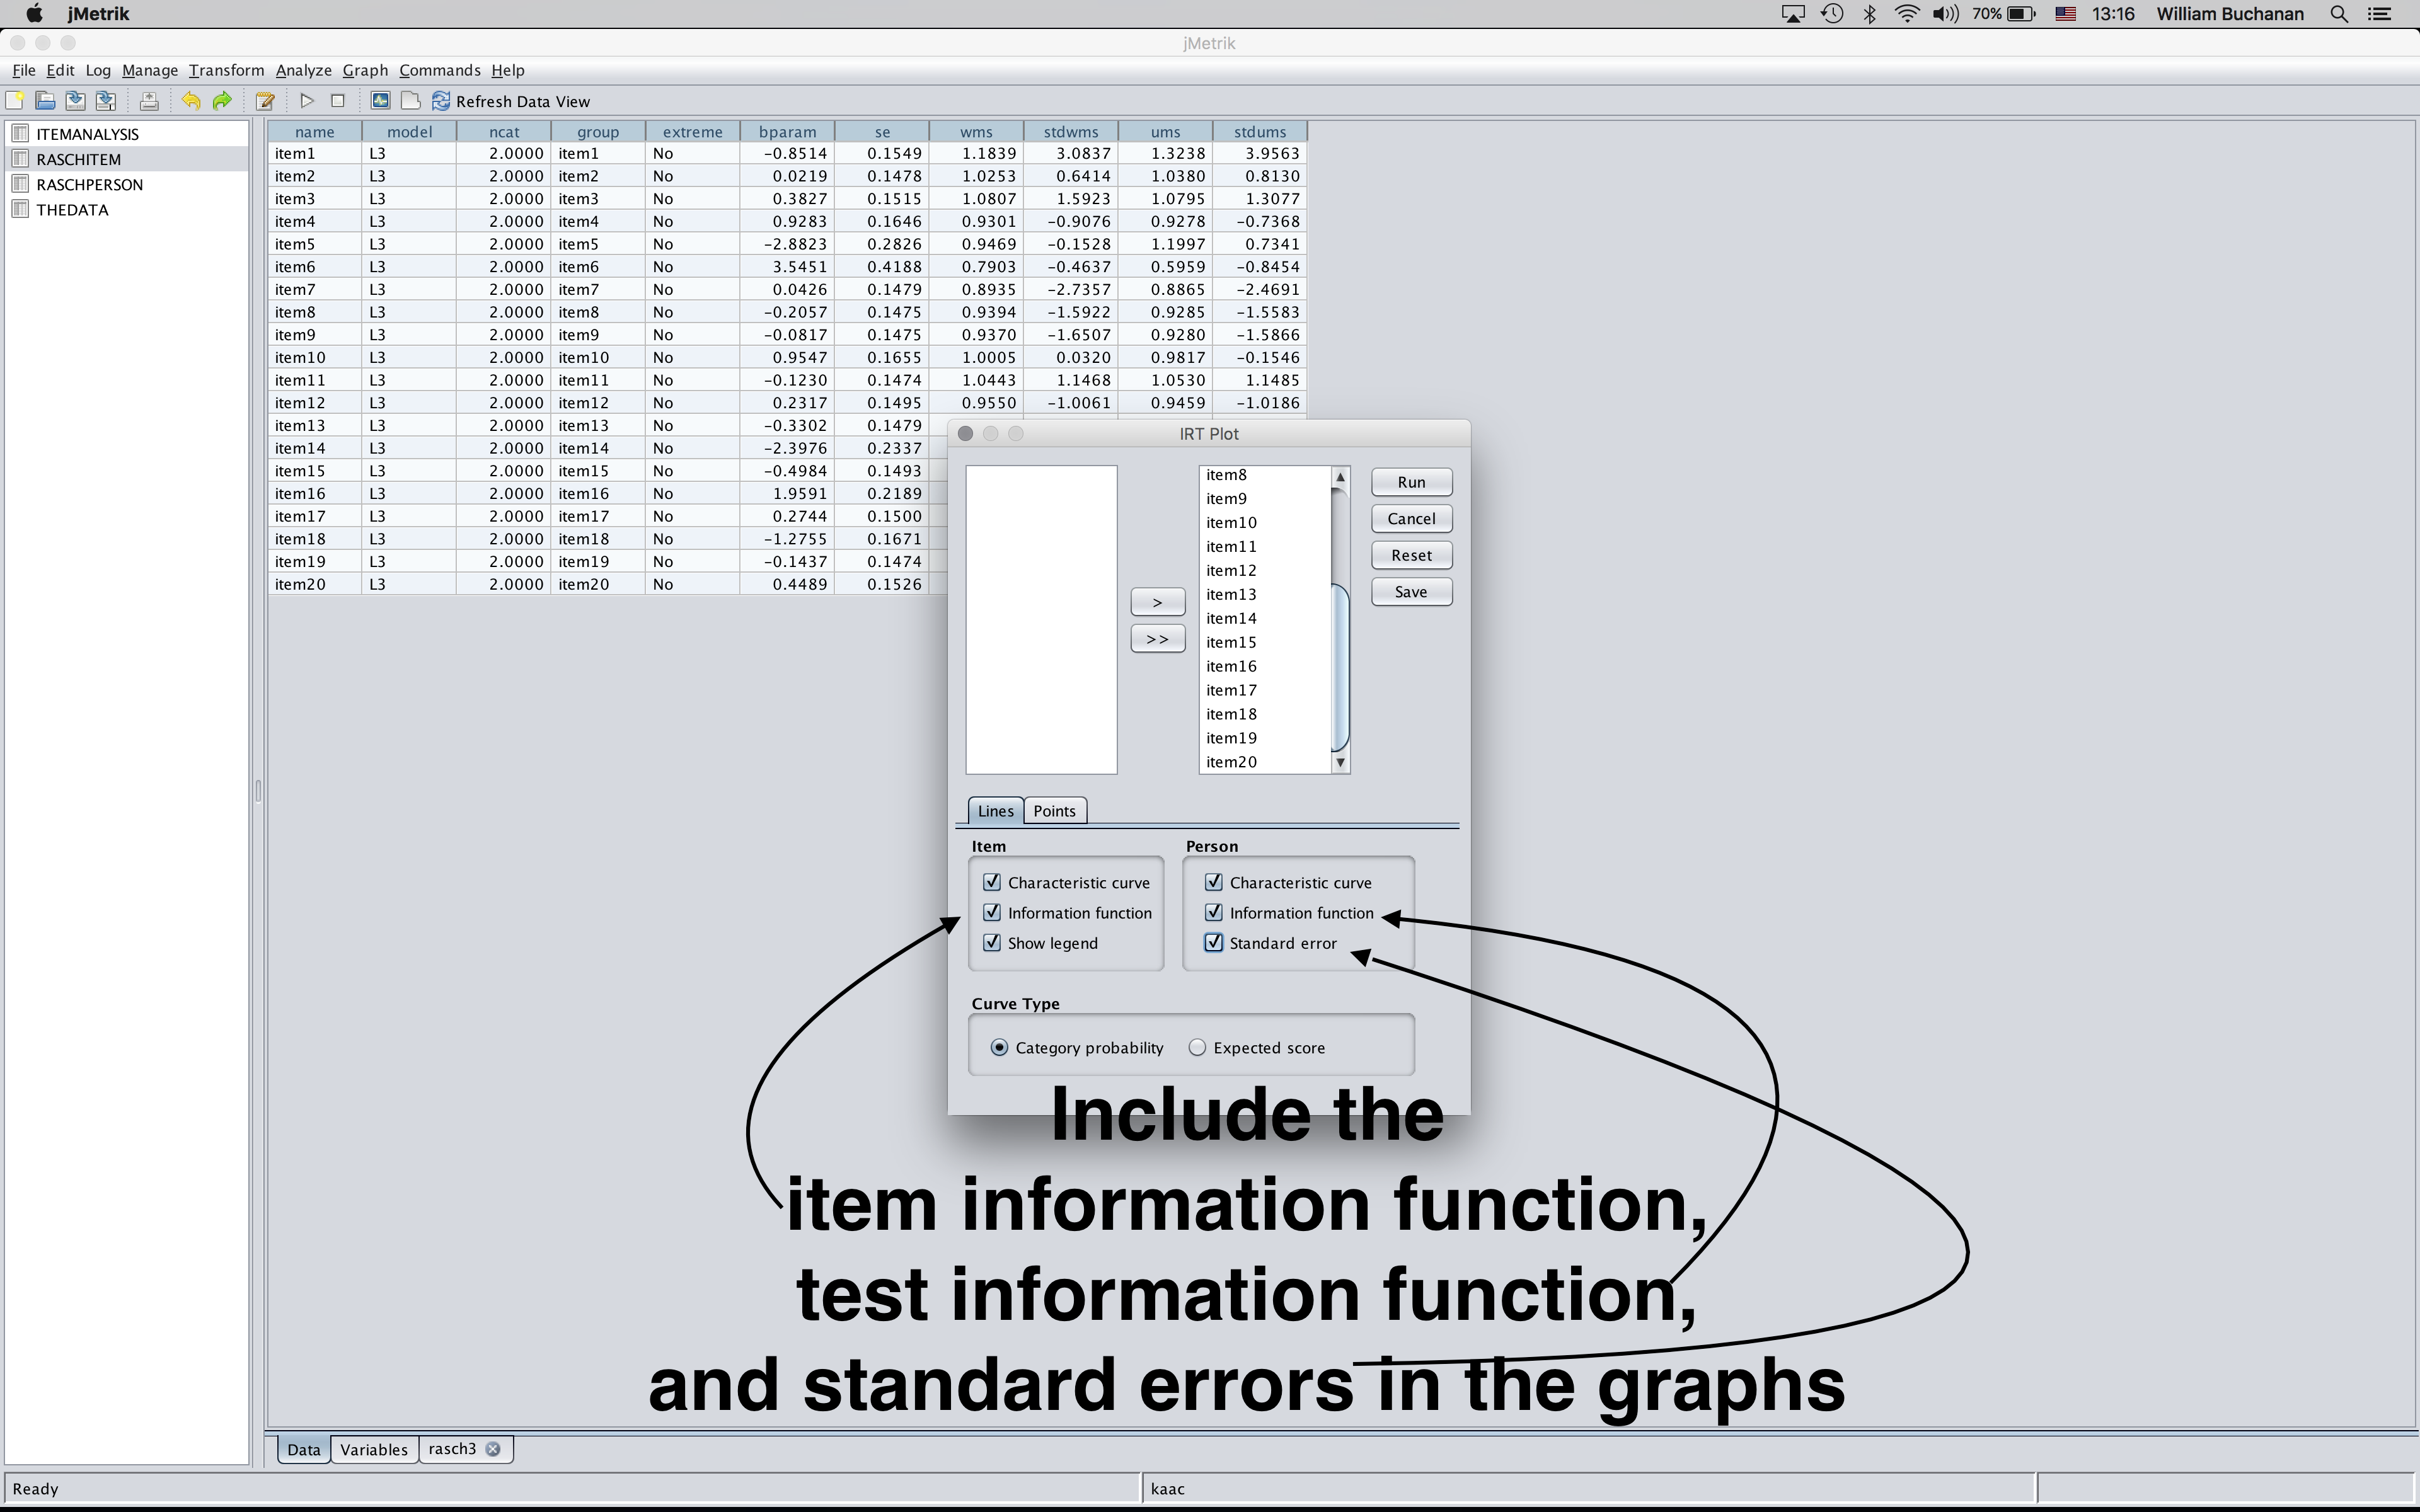Click the Run button in IRT Plot
Viewport: 2420px width, 1512px height.
click(1412, 482)
